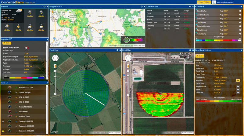This screenshot has width=244, height=136.
Task: Click the CIH MX340 tractor icon
Action: (9, 111)
